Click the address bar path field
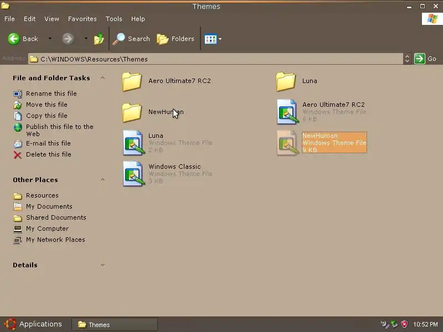This screenshot has width=443, height=332. click(x=216, y=59)
